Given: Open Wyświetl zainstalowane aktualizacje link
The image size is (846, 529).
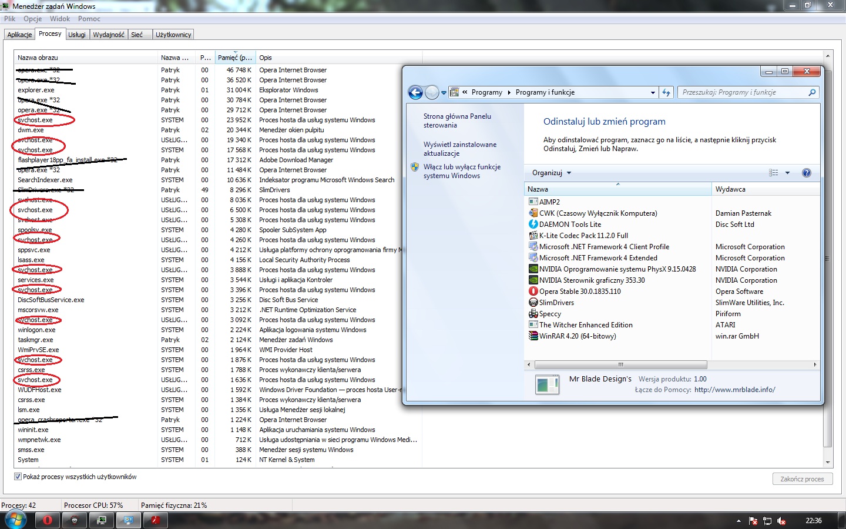Looking at the screenshot, I should point(460,149).
